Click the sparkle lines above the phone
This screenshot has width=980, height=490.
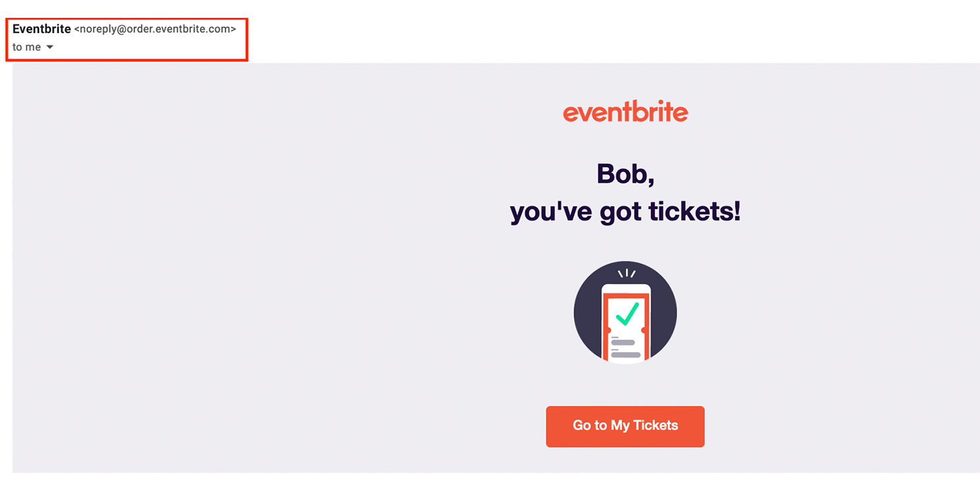click(626, 273)
